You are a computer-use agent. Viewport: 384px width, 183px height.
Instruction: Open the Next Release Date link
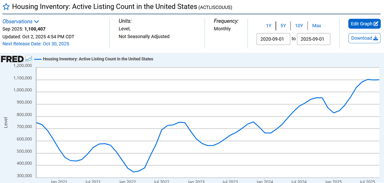point(36,44)
